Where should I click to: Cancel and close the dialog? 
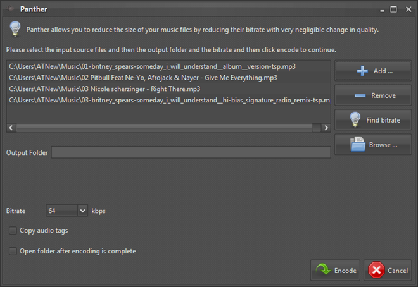pos(388,270)
